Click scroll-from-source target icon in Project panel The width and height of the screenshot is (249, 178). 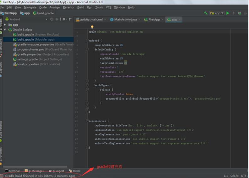52,19
